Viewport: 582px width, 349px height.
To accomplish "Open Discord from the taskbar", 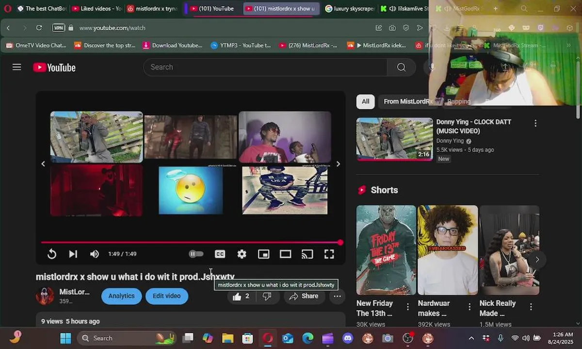I will tap(348, 338).
